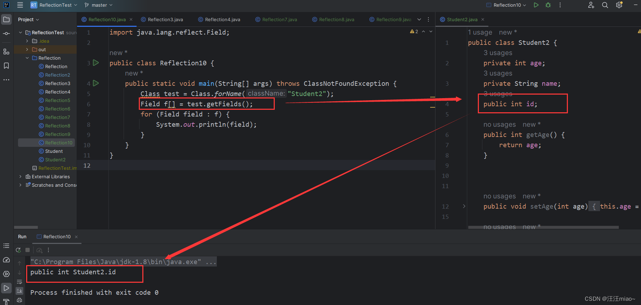Stop the running process button
Screen dimensions: 641x305
[x=28, y=250]
